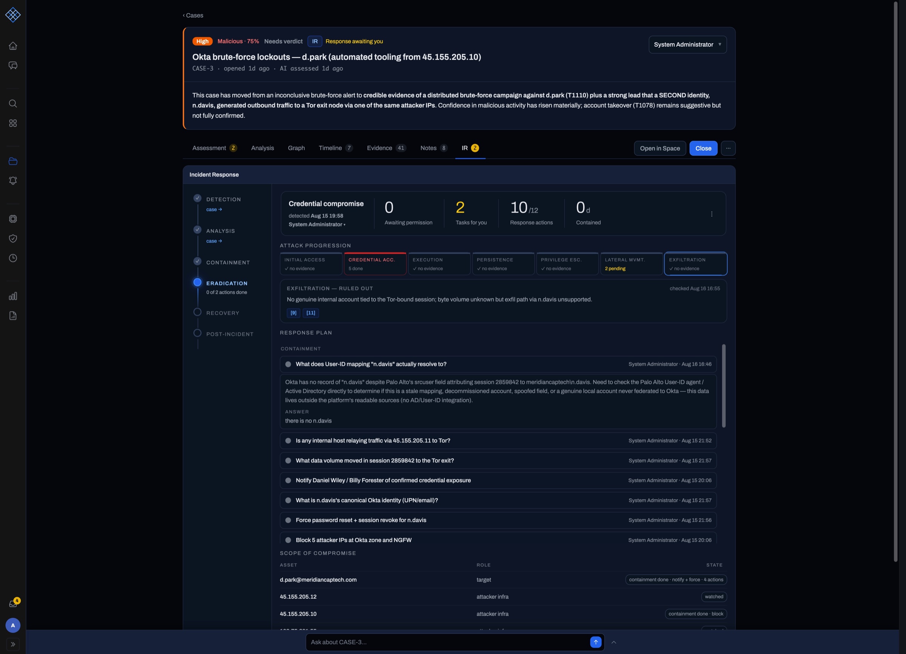This screenshot has height=654, width=906.
Task: Open evidence reference [11]
Action: coord(310,312)
